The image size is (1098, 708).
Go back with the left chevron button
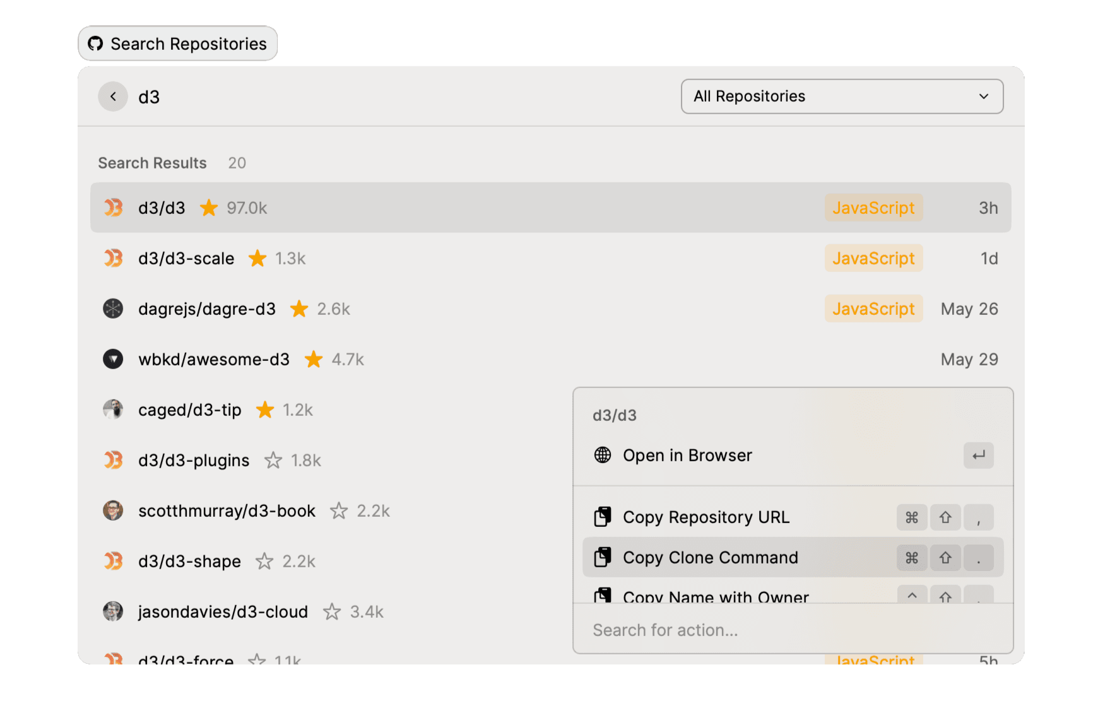[x=113, y=97]
